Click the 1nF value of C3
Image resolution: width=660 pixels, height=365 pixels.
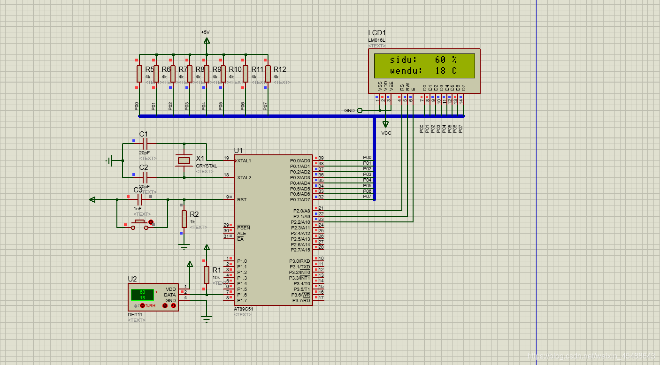[x=138, y=209]
